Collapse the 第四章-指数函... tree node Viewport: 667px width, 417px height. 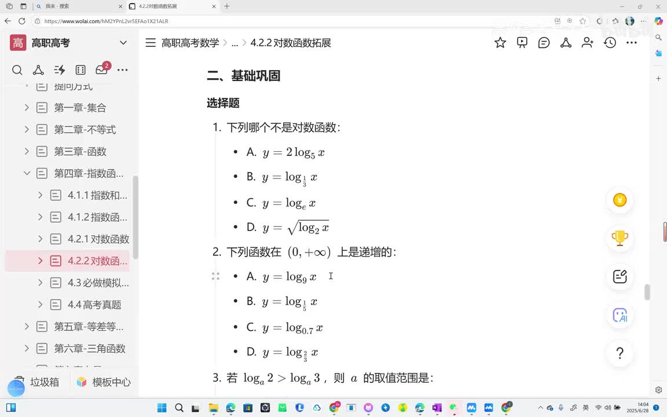pyautogui.click(x=27, y=173)
